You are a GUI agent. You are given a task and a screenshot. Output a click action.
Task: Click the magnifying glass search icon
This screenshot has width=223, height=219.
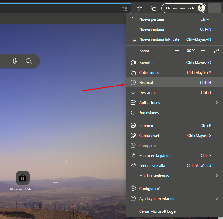29,61
